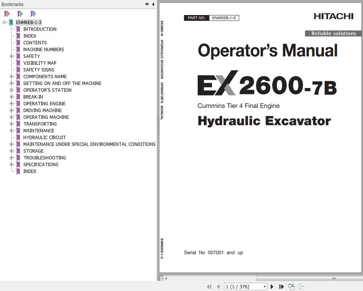
Task: Go to the next page
Action: click(x=272, y=286)
